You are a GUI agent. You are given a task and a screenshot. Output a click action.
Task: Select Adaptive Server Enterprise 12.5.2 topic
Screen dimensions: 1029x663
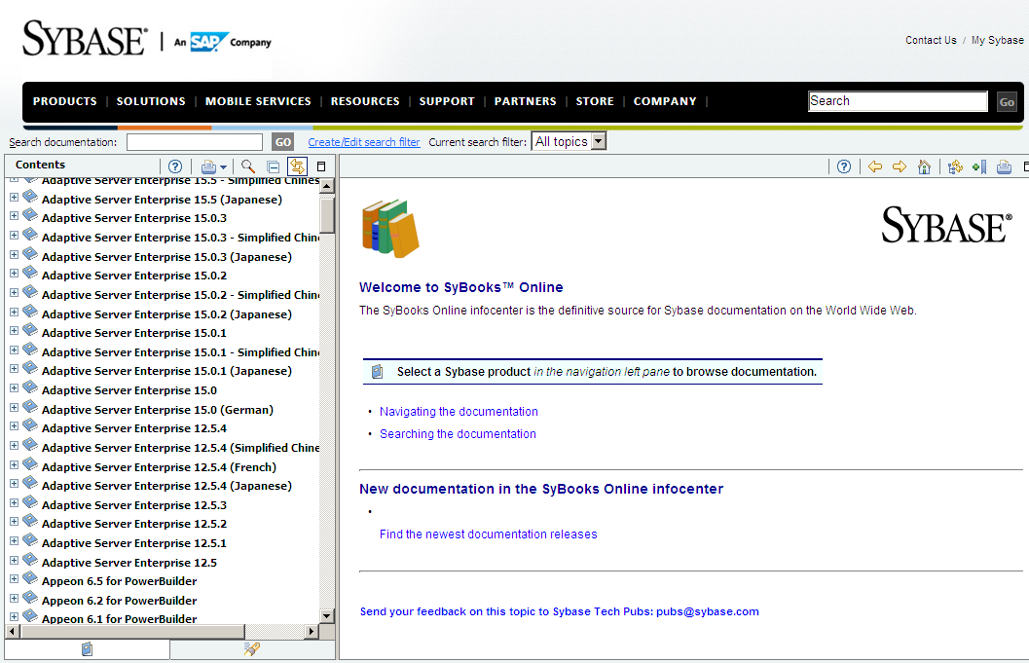[134, 524]
